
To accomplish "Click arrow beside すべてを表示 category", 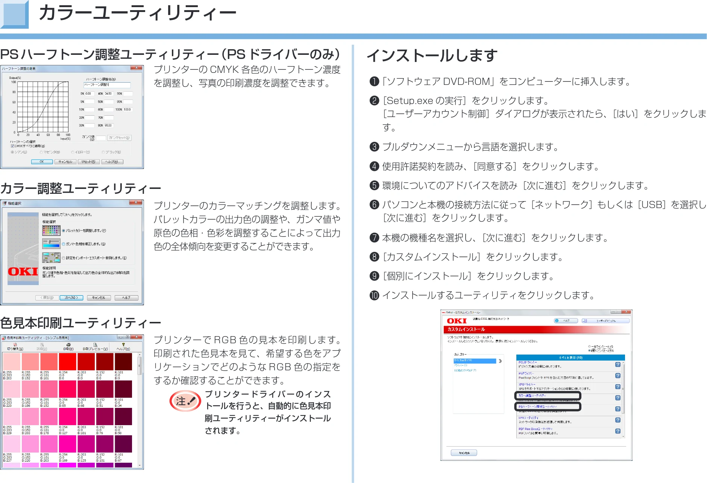I will [x=500, y=361].
